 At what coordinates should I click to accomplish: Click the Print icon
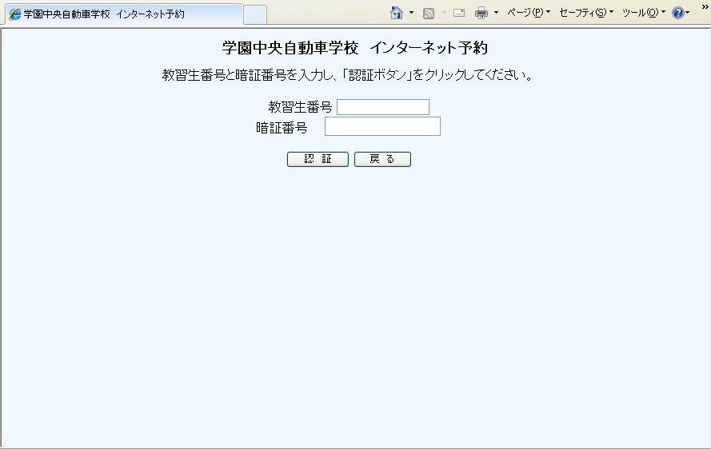point(481,13)
